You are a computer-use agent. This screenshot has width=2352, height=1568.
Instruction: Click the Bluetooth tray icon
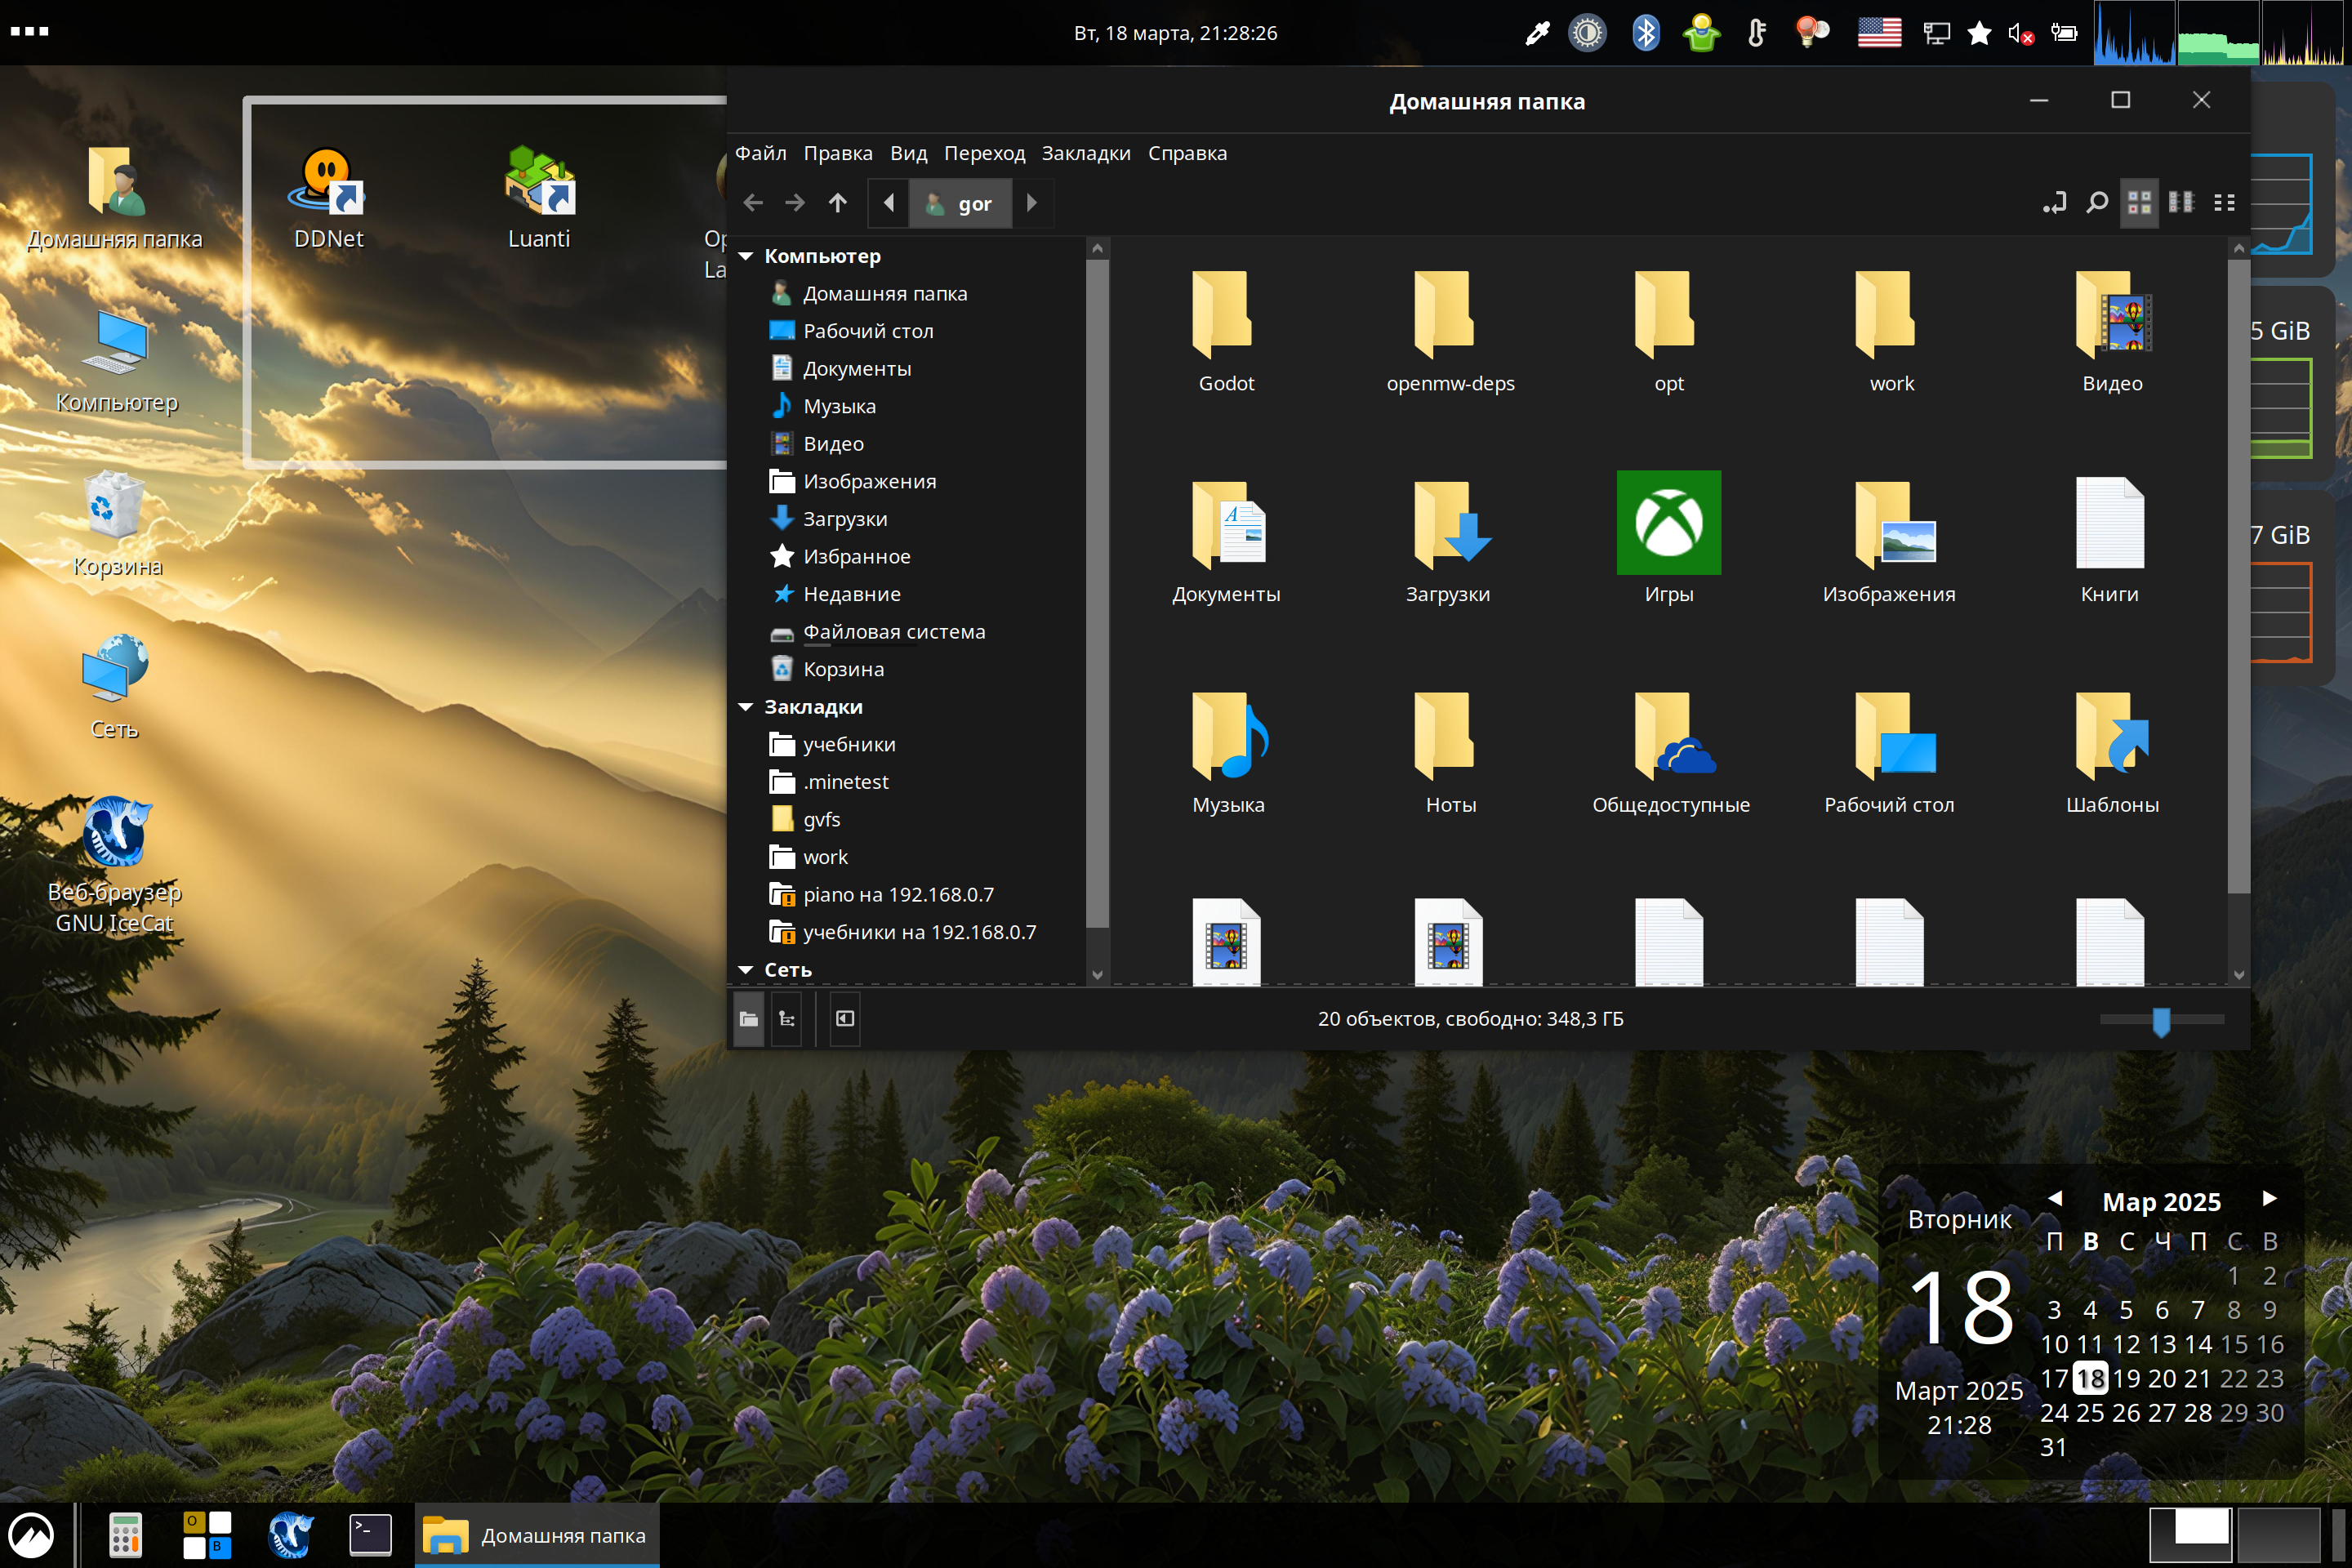(1645, 33)
